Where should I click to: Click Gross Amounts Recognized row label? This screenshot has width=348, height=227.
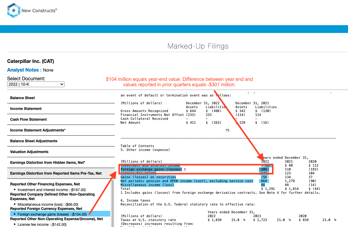144,111
